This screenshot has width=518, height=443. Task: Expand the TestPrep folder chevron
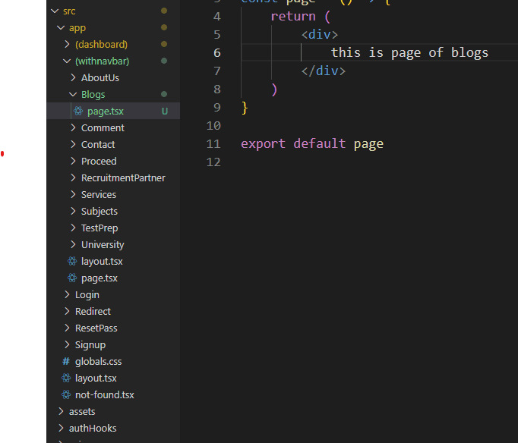(x=74, y=228)
